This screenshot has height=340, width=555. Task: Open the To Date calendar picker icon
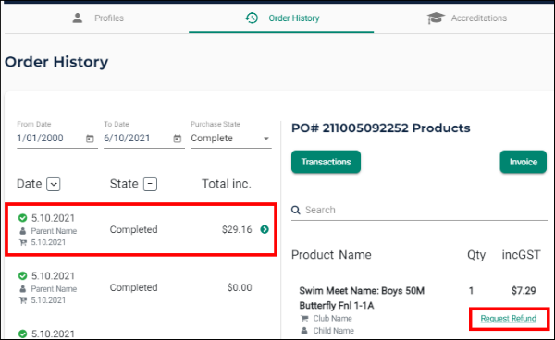pos(177,139)
